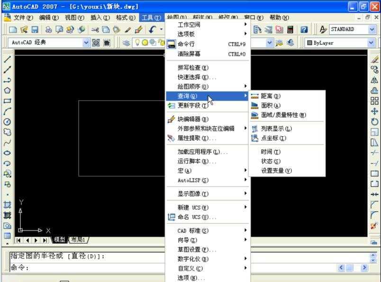Image resolution: width=381 pixels, height=282 pixels.
Task: Click the Open file icon
Action: click(24, 30)
